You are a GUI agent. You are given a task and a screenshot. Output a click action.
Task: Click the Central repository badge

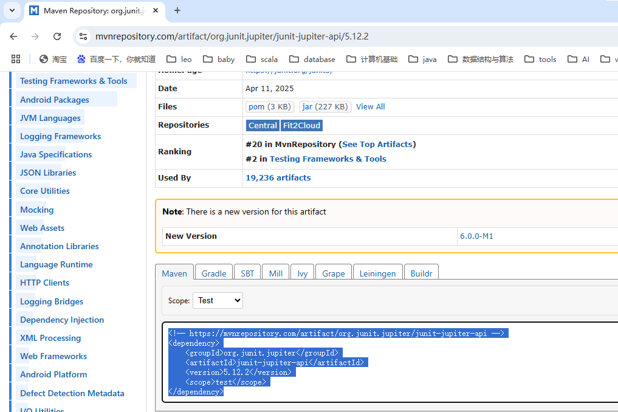coord(263,125)
